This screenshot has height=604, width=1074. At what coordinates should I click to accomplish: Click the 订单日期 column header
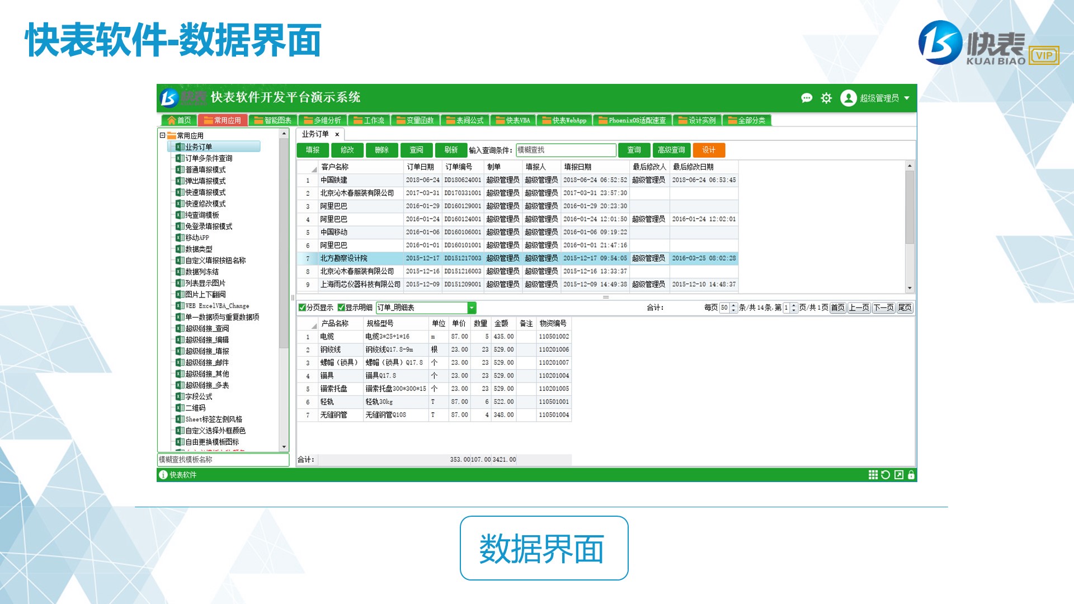tap(423, 167)
